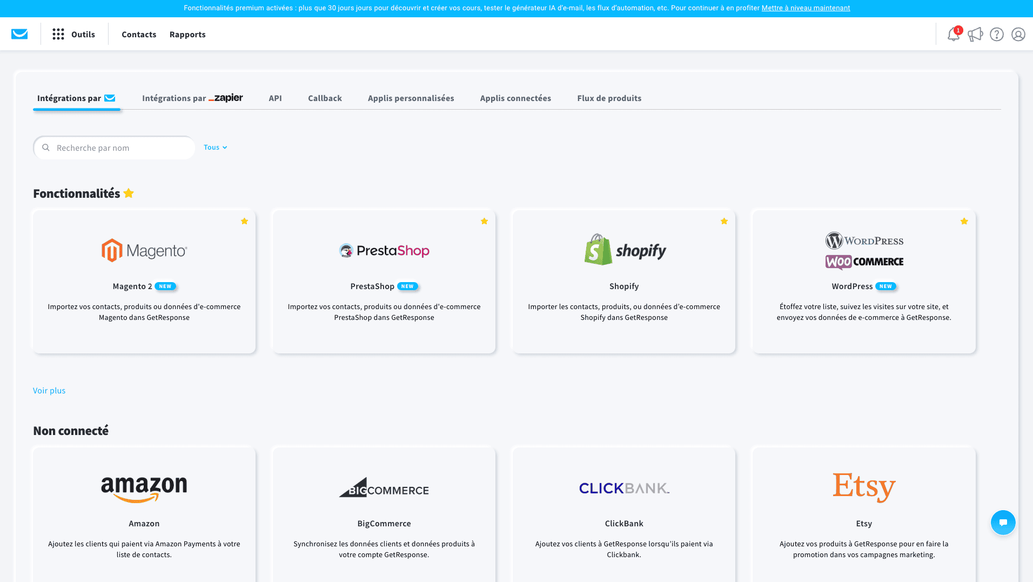Click the GetResponse envelope logo
Viewport: 1033px width, 582px height.
[19, 34]
